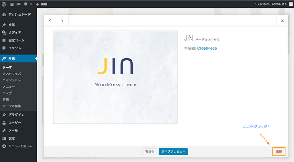Open テーマの編集 submenu item
The image size is (294, 162).
[12, 106]
